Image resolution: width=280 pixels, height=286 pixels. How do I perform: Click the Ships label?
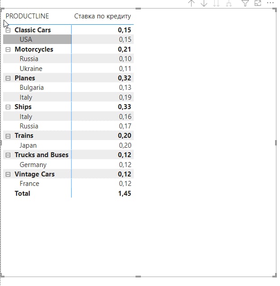(x=23, y=107)
